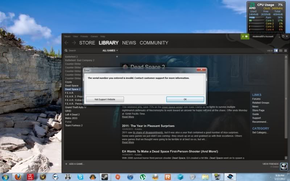Open the Friends menu
Viewport: 290px width, 181px height.
point(84,37)
